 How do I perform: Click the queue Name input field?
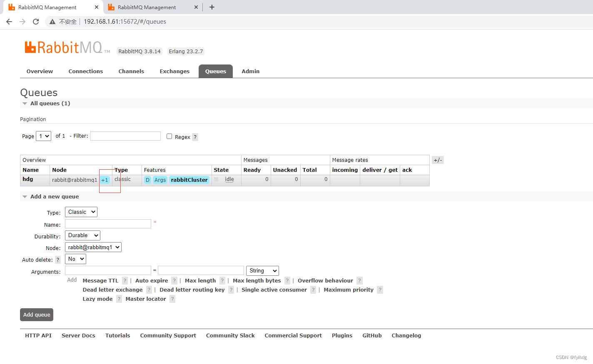(x=108, y=224)
